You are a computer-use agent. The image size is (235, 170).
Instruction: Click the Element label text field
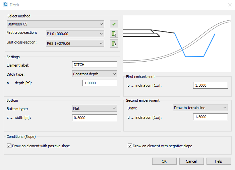point(95,65)
